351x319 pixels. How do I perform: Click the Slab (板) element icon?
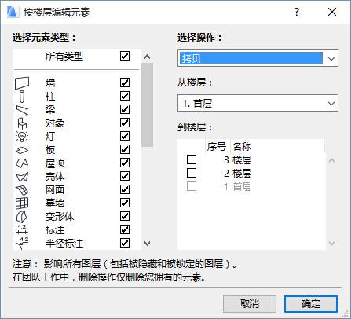point(22,150)
